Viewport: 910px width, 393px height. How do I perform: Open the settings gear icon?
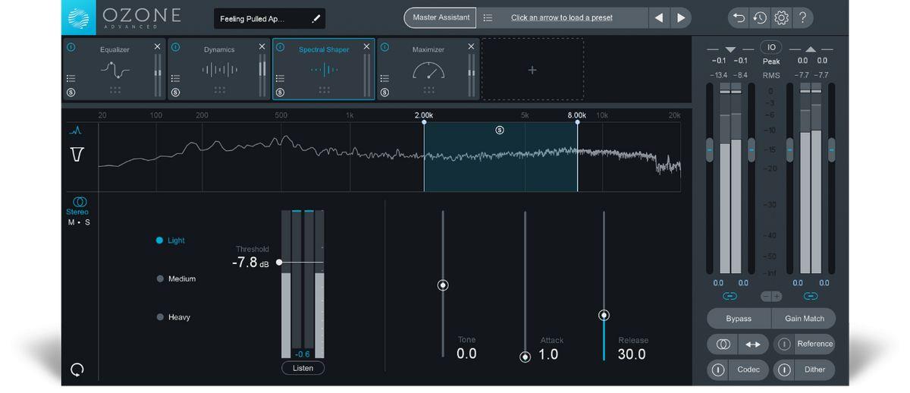point(782,17)
